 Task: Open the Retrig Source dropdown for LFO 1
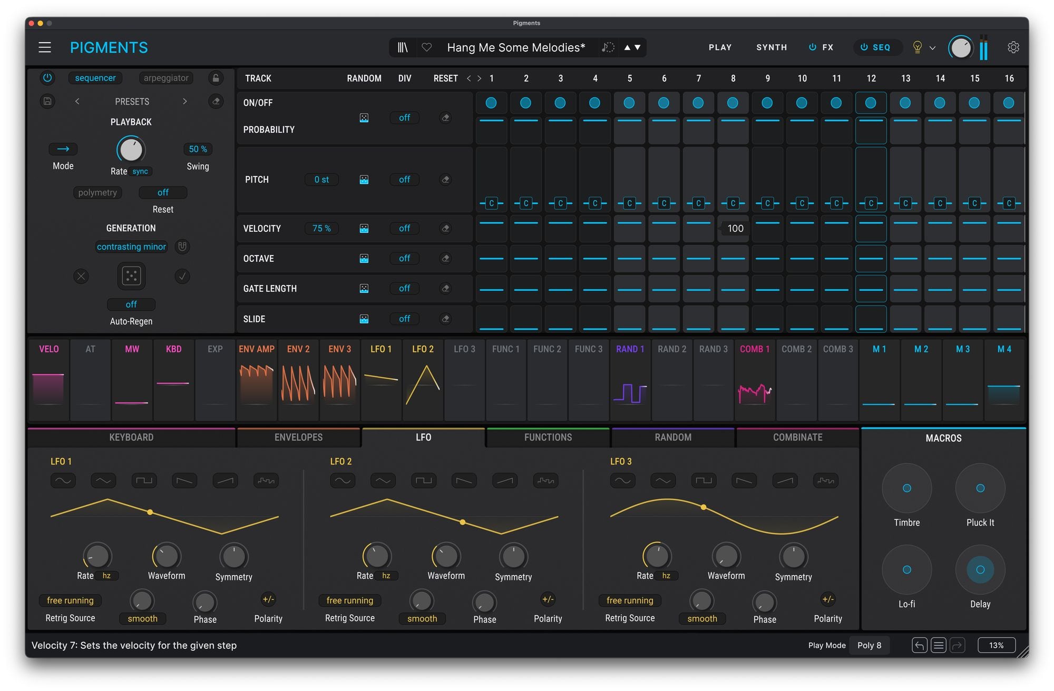[70, 600]
